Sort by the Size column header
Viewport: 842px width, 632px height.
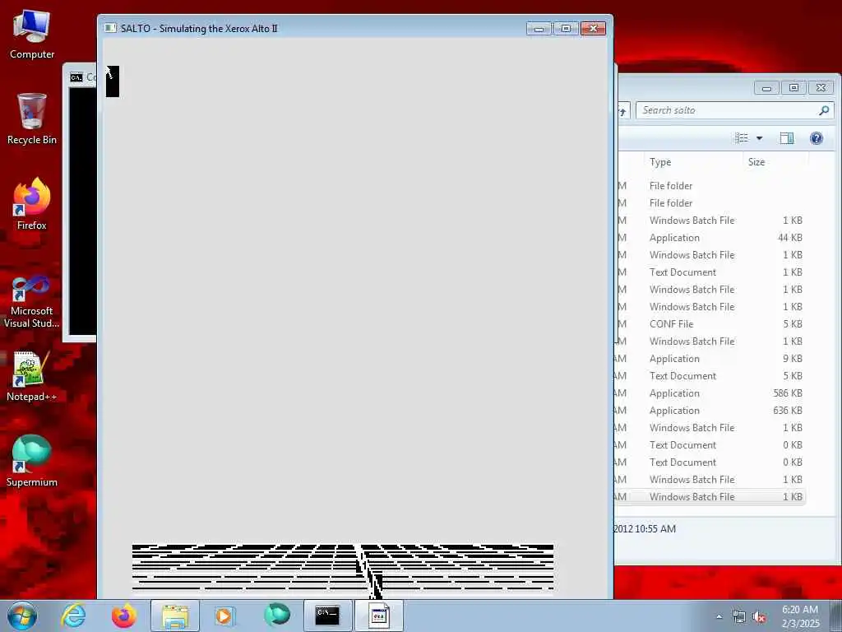(x=776, y=162)
